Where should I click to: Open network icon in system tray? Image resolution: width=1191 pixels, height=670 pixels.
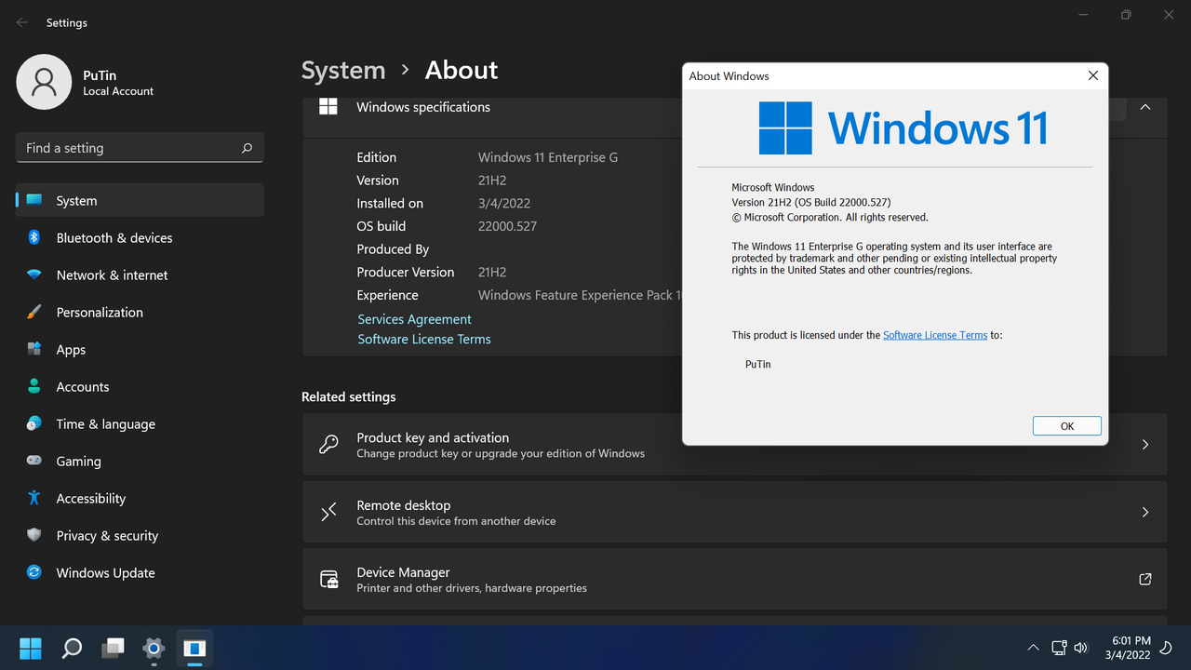[x=1059, y=648]
